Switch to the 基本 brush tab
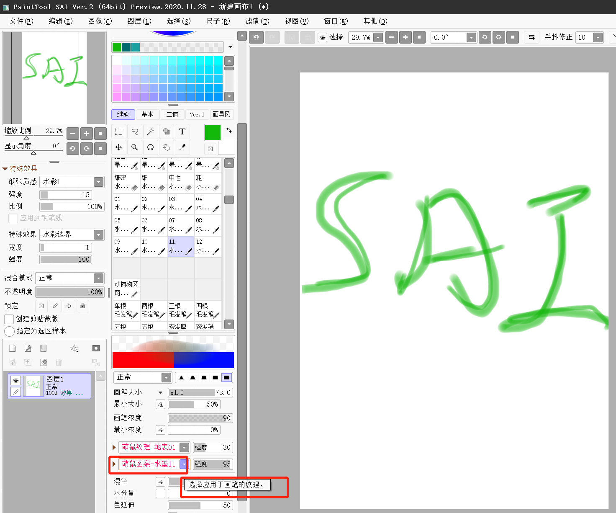Image resolution: width=616 pixels, height=513 pixels. 147,114
